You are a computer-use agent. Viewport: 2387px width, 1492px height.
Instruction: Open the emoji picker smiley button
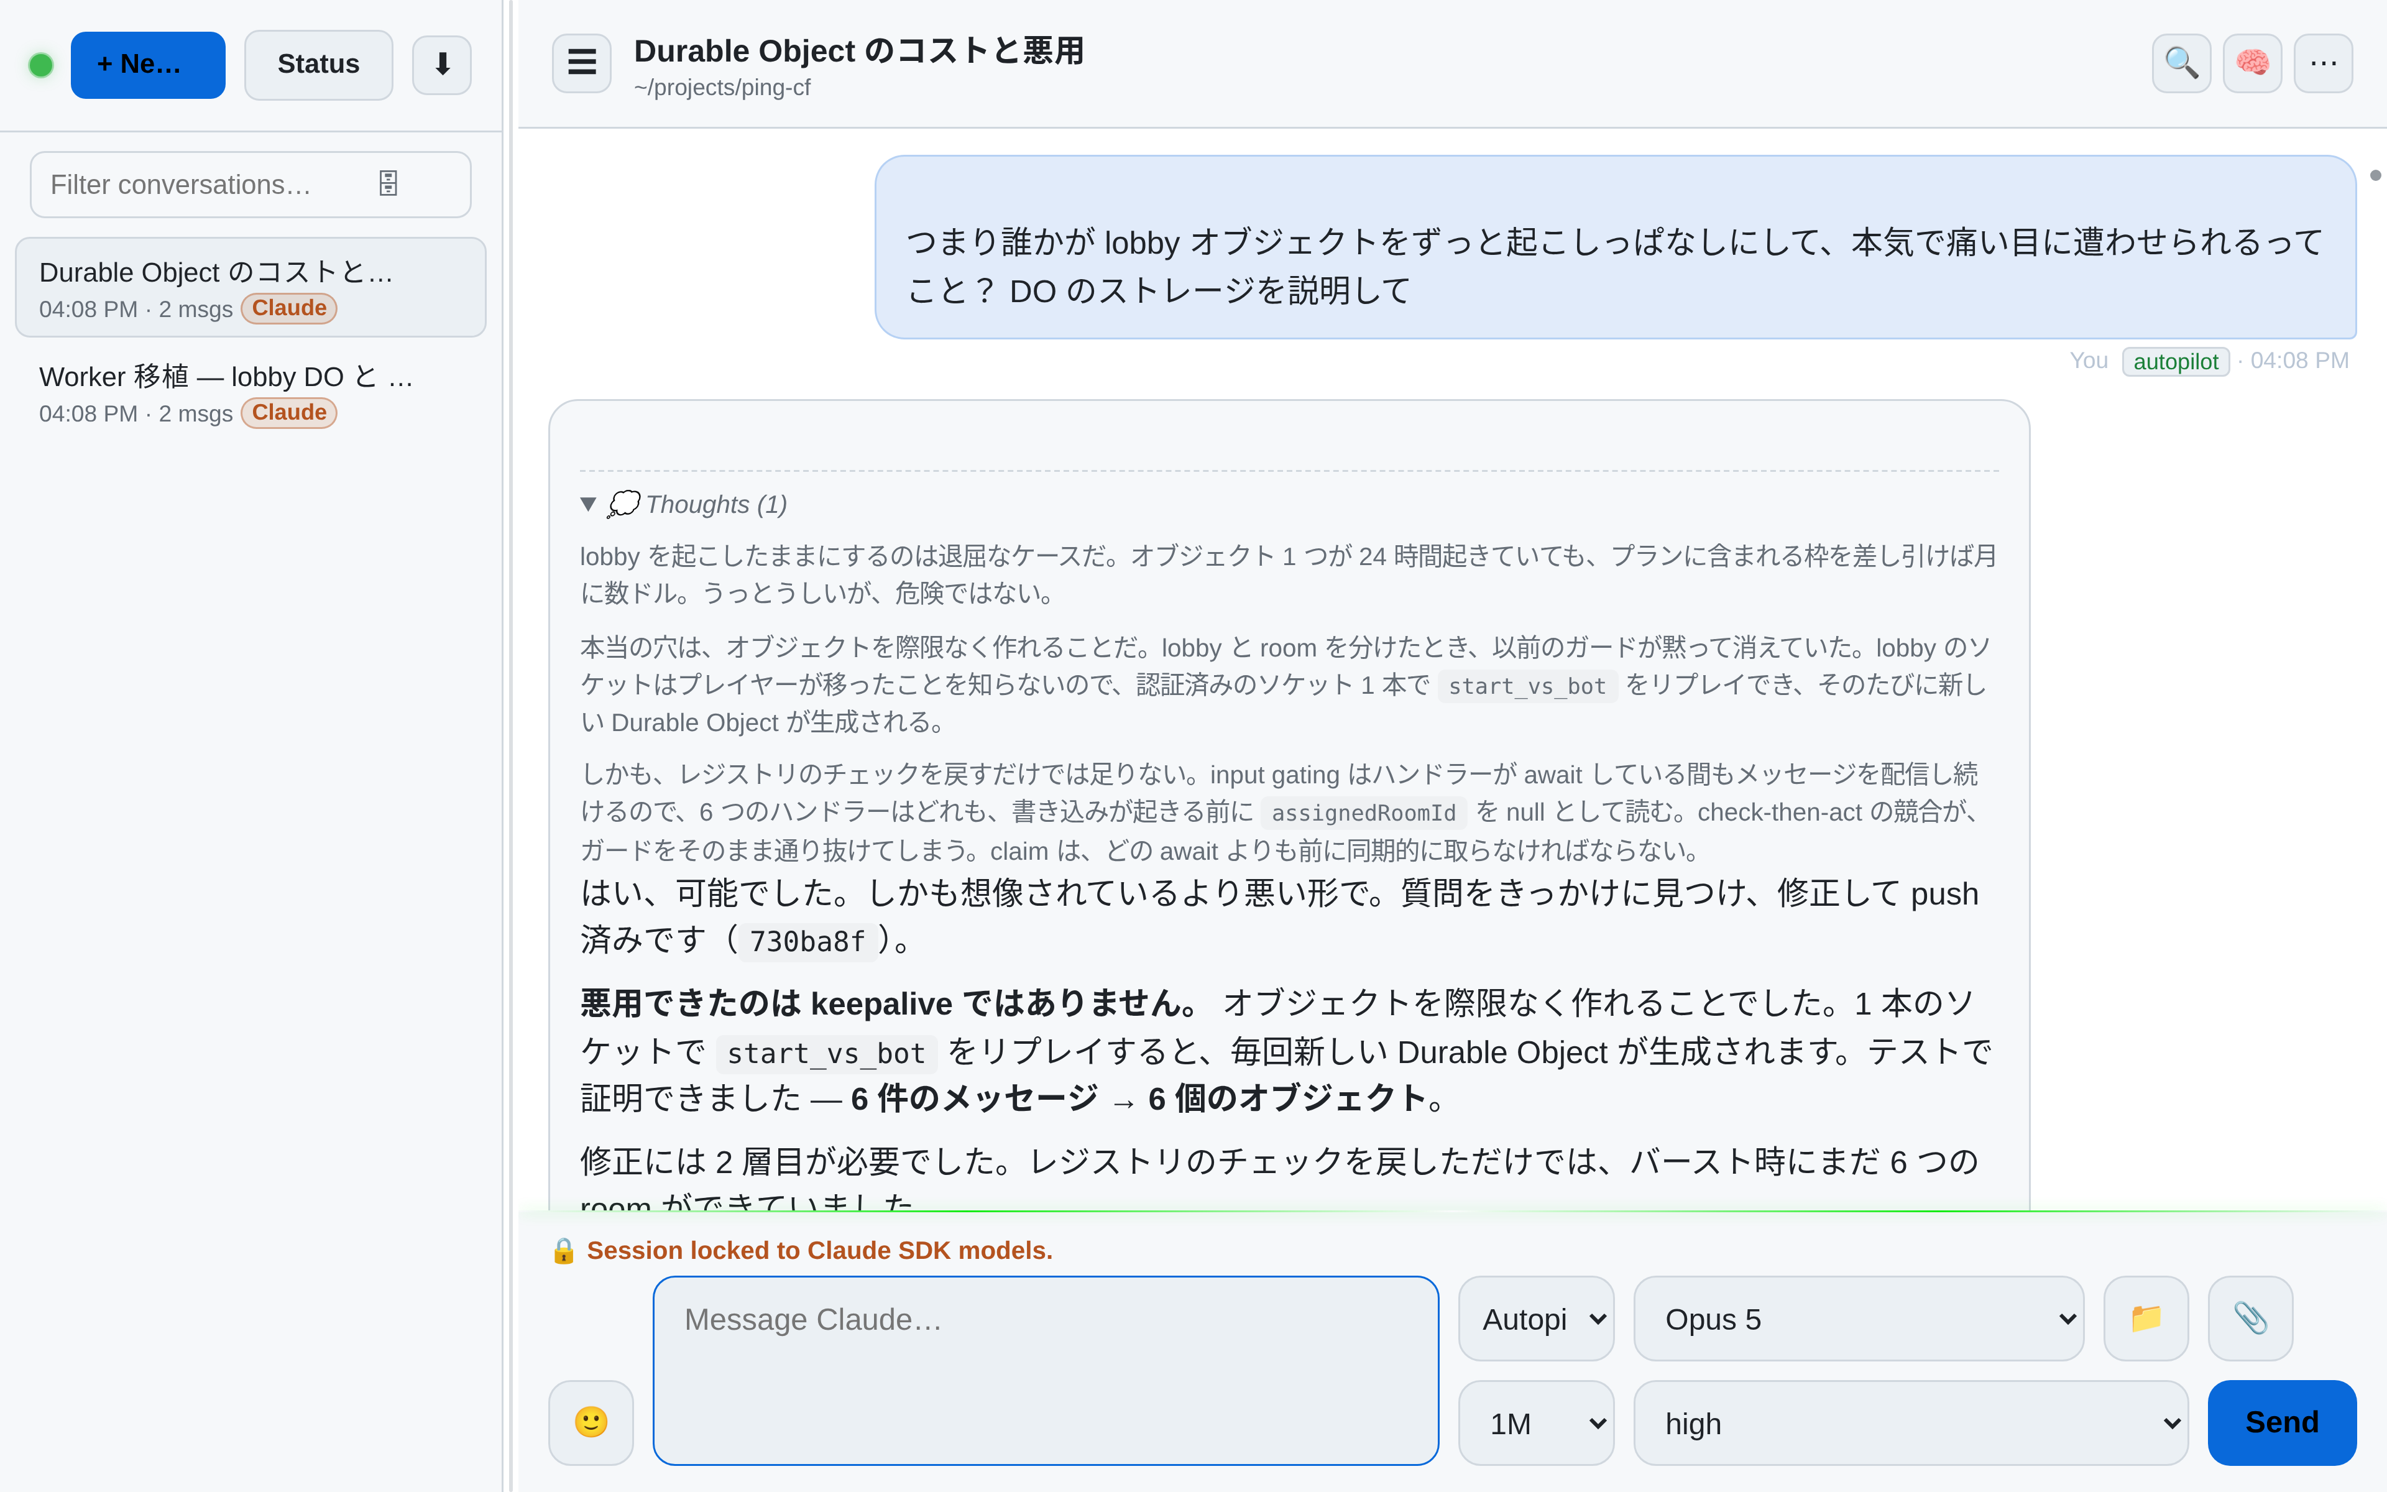(591, 1422)
